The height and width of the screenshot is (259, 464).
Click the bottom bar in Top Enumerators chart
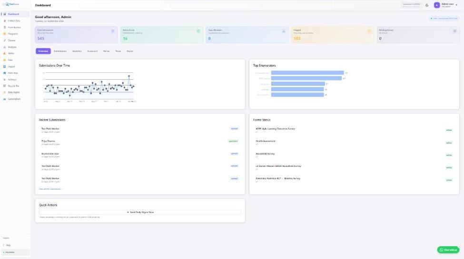click(297, 95)
